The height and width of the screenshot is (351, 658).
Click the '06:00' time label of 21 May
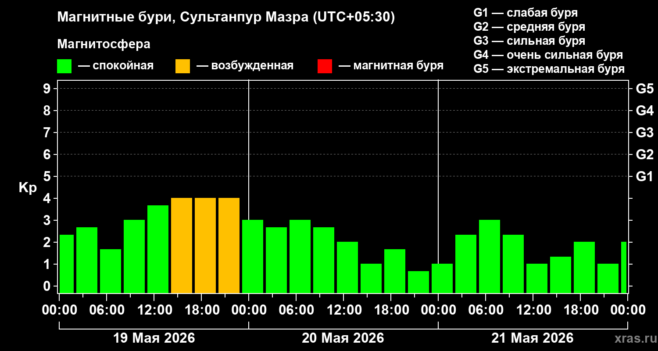[x=486, y=310]
